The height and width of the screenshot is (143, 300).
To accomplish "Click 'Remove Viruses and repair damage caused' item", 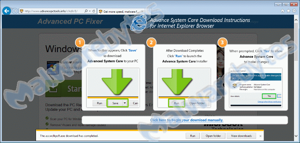I will coord(78,125).
